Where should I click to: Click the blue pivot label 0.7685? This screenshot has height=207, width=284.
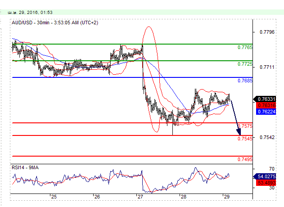245,81
